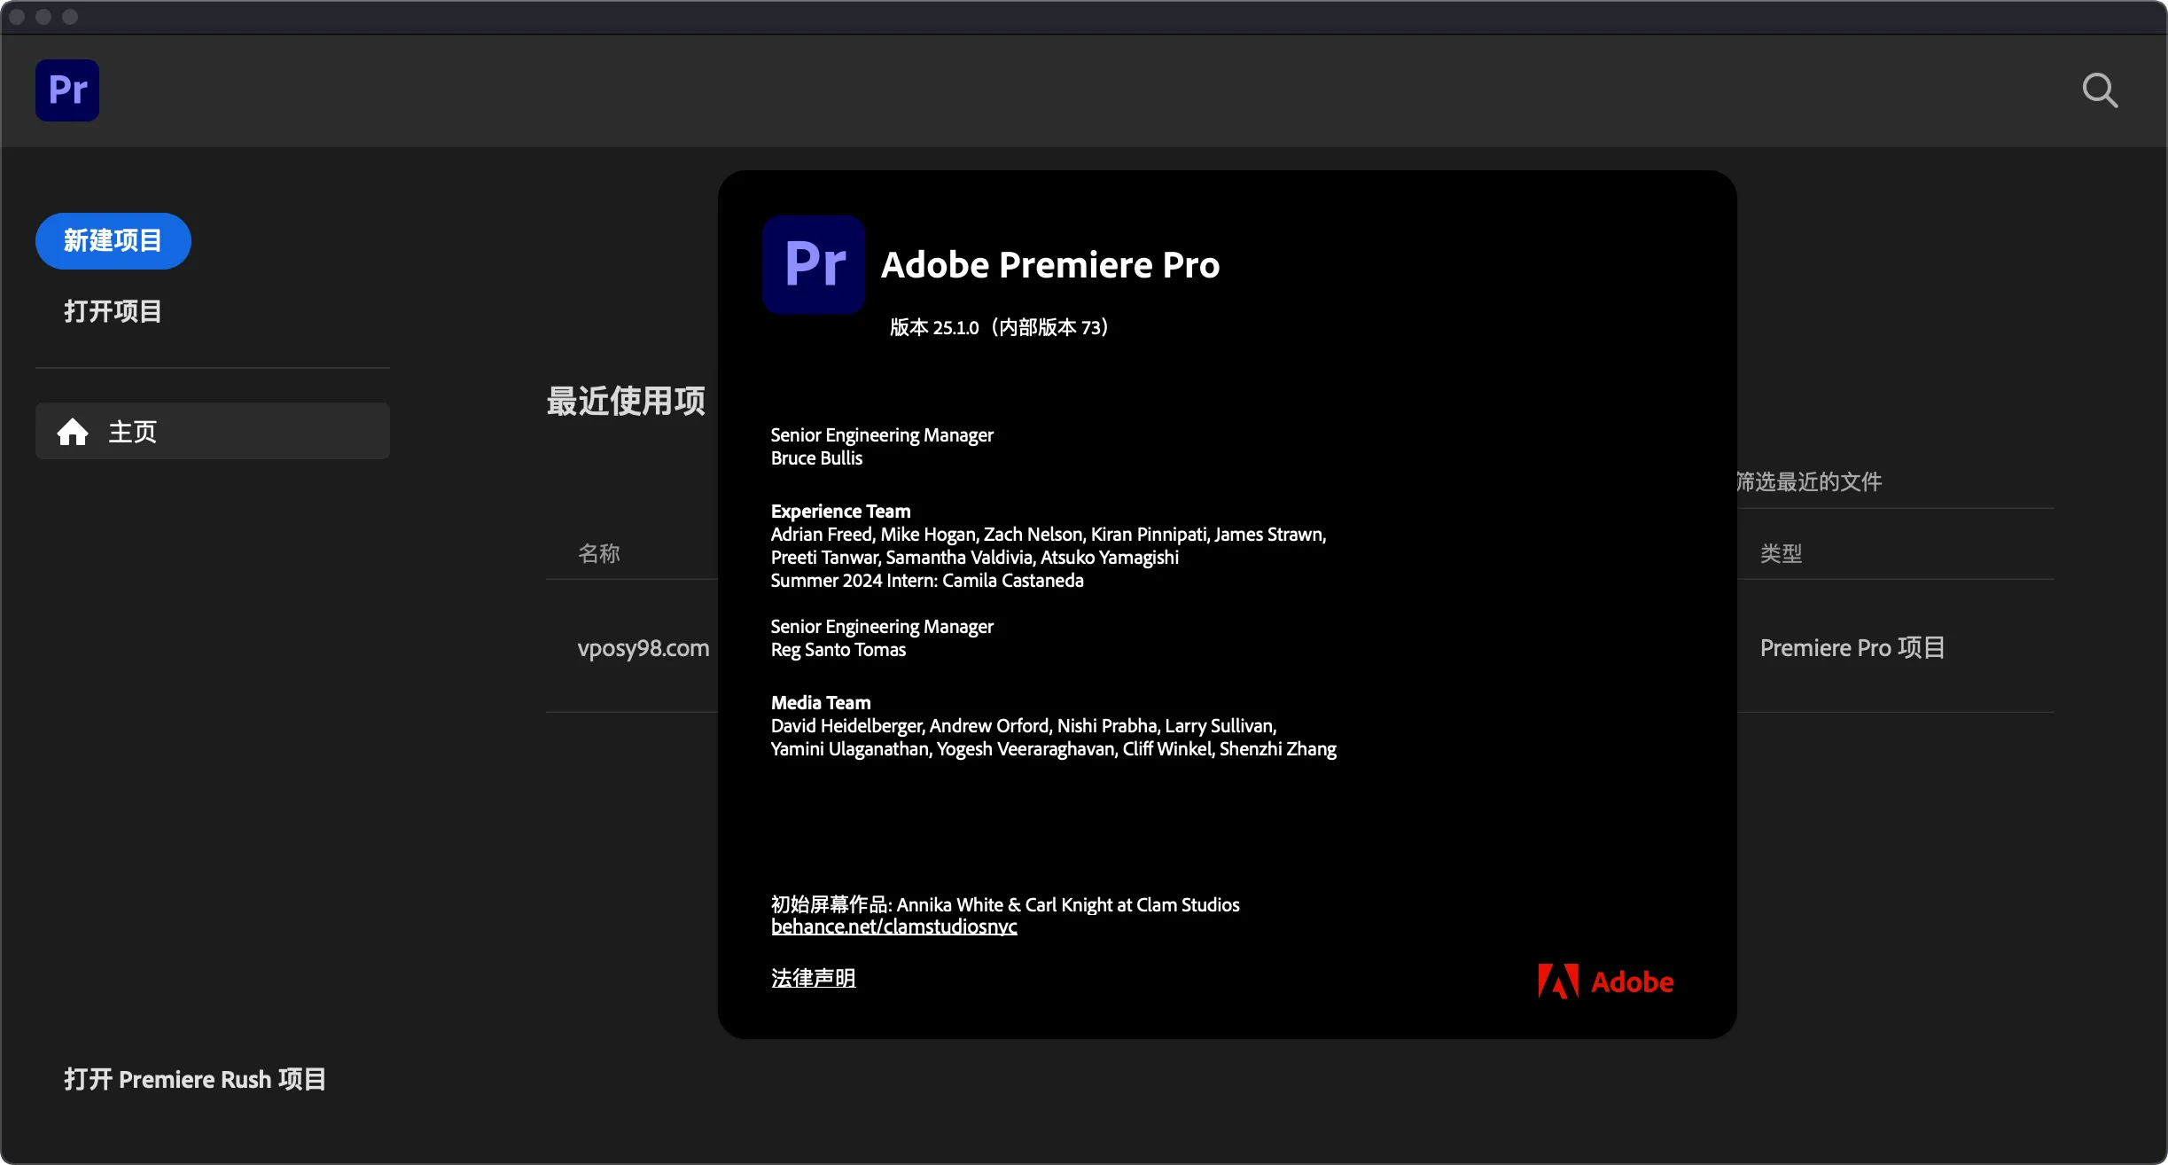The width and height of the screenshot is (2168, 1165).
Task: Focus the 筛选最近的文件 filter field
Action: 1808,481
